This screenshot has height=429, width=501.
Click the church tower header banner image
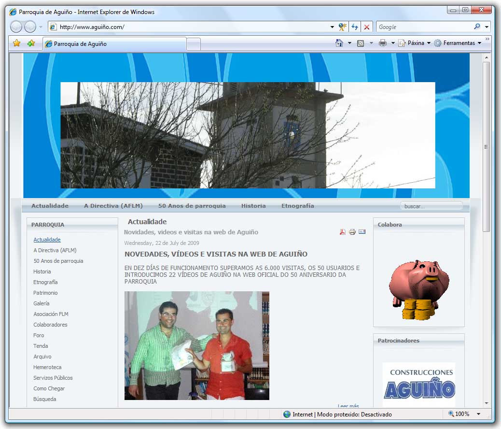(x=248, y=135)
